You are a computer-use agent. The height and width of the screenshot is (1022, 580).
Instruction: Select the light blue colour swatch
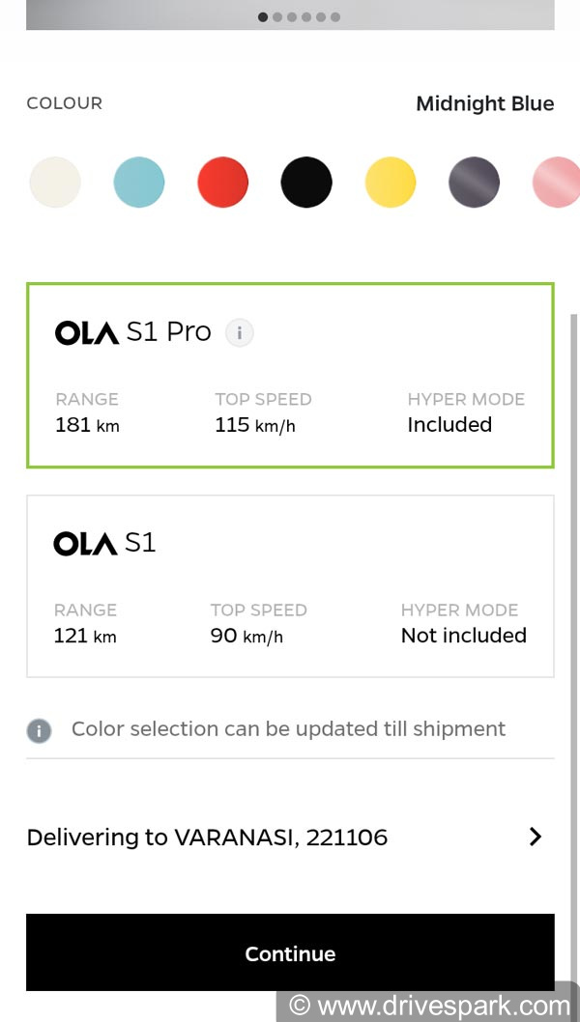pos(139,182)
